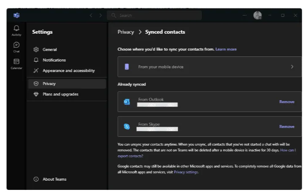This screenshot has height=192, width=306.
Task: Open the Privacy settings hyperlink
Action: point(186,172)
